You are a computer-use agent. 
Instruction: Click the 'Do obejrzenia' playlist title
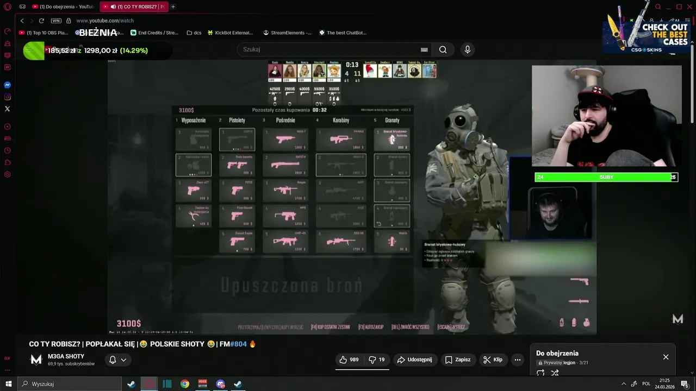click(x=557, y=353)
